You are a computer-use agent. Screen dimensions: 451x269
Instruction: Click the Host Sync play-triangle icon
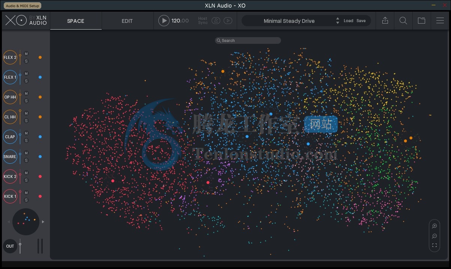(x=228, y=21)
